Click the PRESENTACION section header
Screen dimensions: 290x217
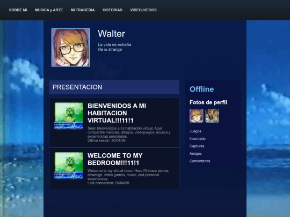pyautogui.click(x=114, y=87)
